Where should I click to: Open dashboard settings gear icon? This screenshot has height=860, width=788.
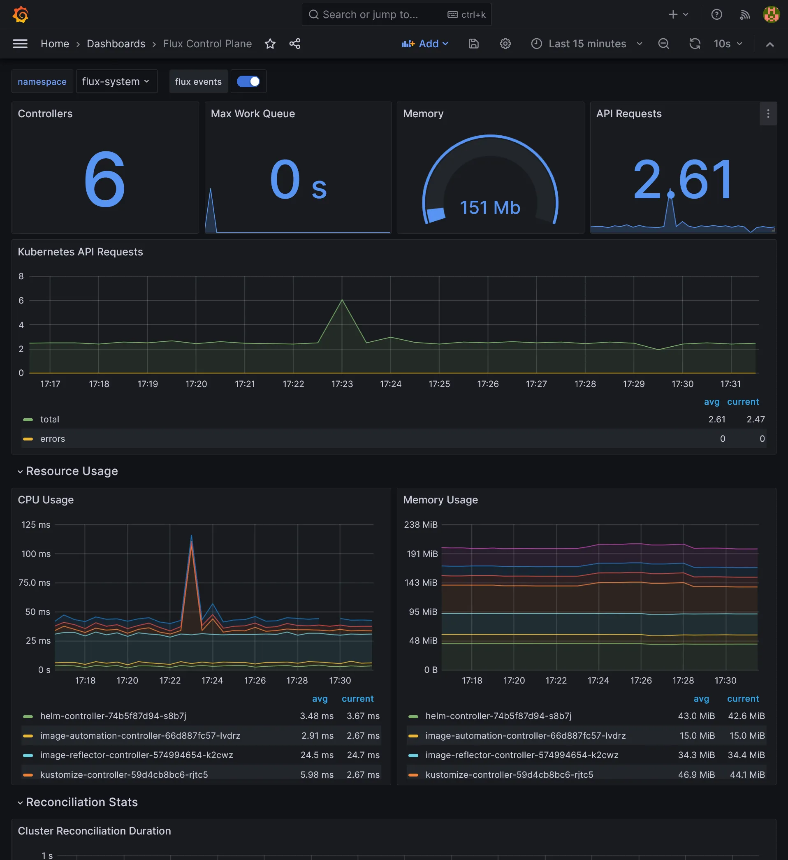(x=505, y=44)
